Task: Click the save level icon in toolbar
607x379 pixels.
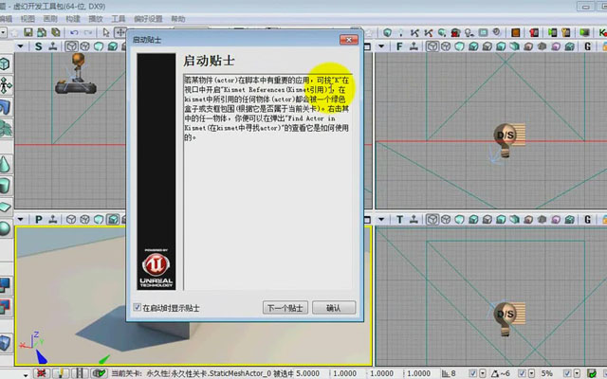Action: [x=28, y=32]
